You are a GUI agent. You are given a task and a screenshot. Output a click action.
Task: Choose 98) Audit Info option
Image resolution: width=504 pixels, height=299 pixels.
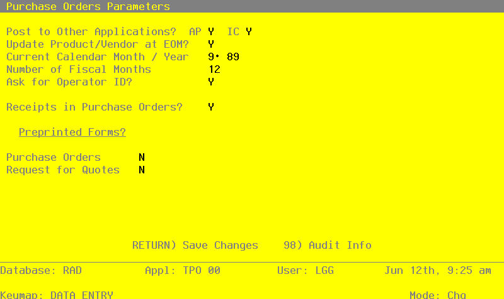[x=328, y=245]
